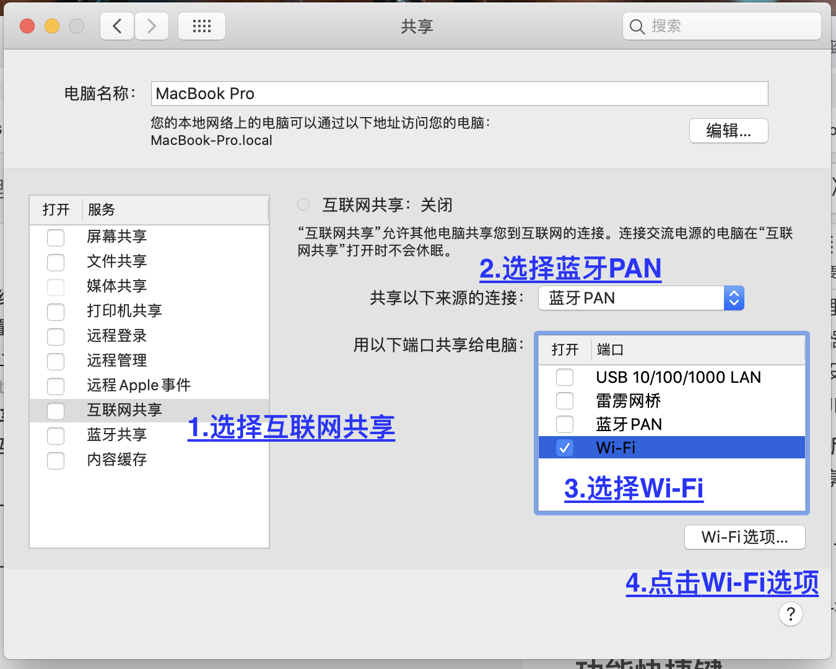
Task: Close the 共享 window with red button
Action: pyautogui.click(x=27, y=26)
